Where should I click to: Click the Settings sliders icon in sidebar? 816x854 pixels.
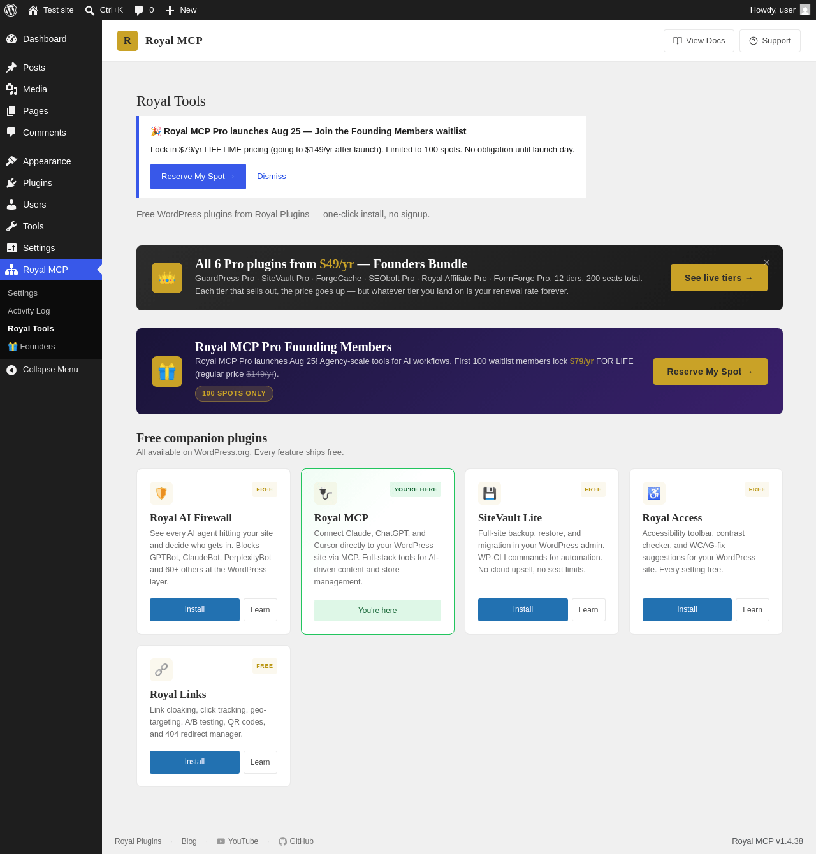[11, 248]
